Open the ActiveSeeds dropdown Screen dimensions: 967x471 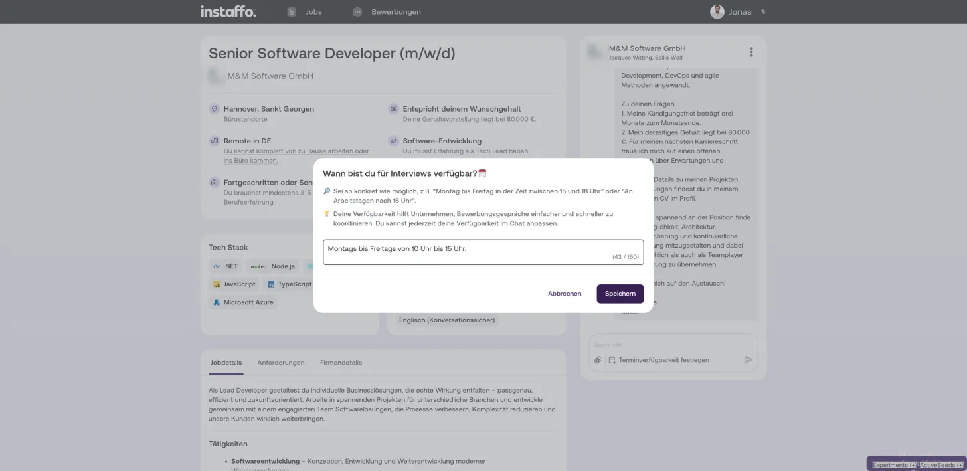pyautogui.click(x=942, y=465)
